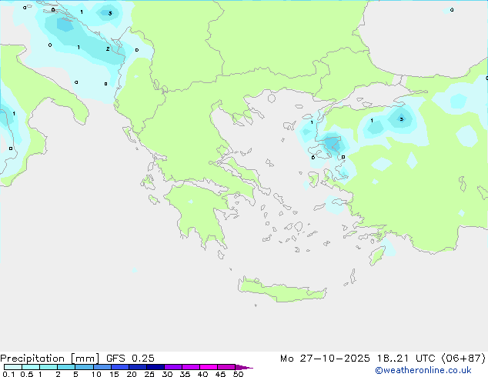The width and height of the screenshot is (488, 377).
Task: Pick the 35–40 mm violet legend swatch
Action: coord(191,367)
